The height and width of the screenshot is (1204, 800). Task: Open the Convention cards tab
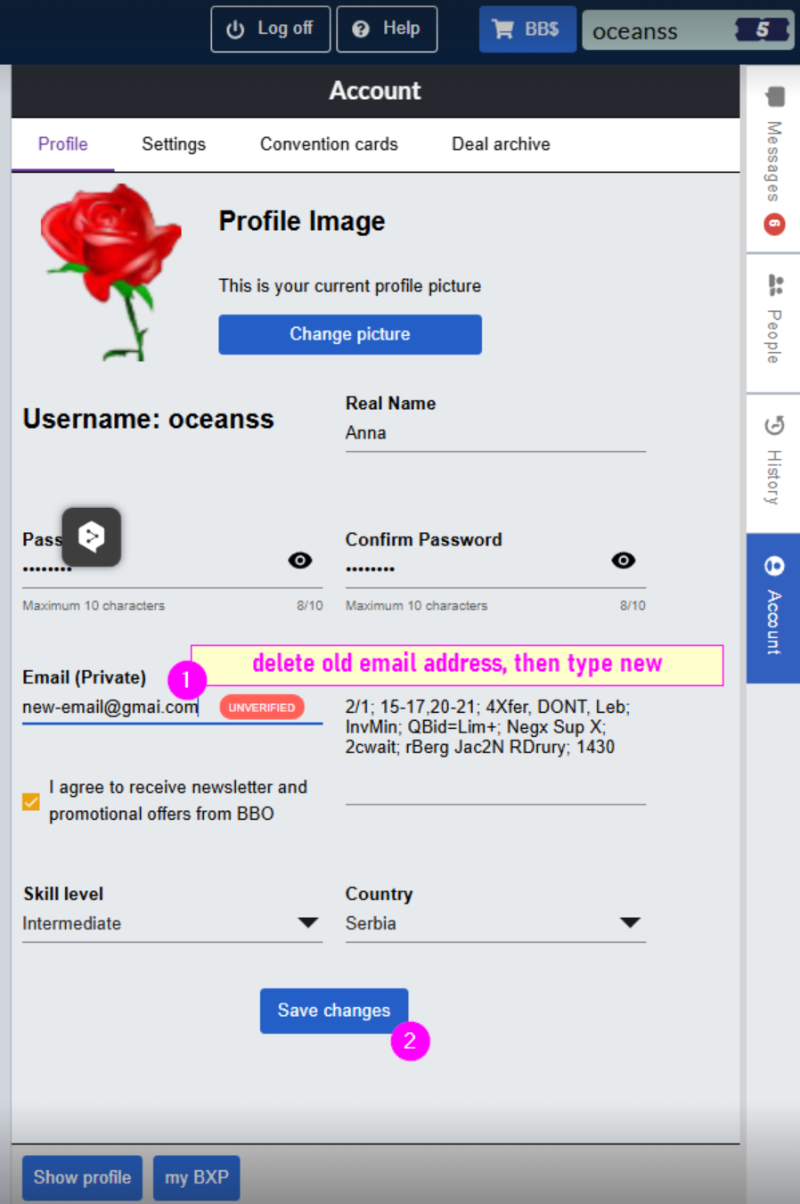[329, 144]
